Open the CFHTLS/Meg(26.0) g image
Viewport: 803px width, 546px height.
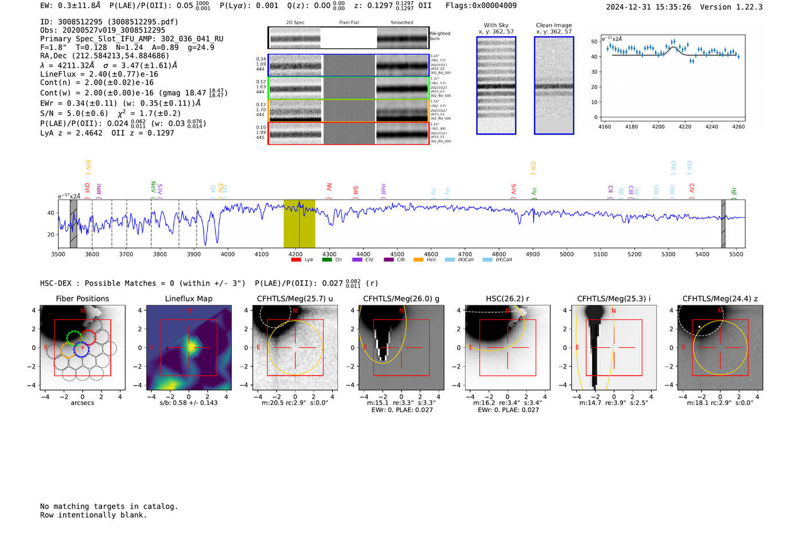[x=402, y=348]
